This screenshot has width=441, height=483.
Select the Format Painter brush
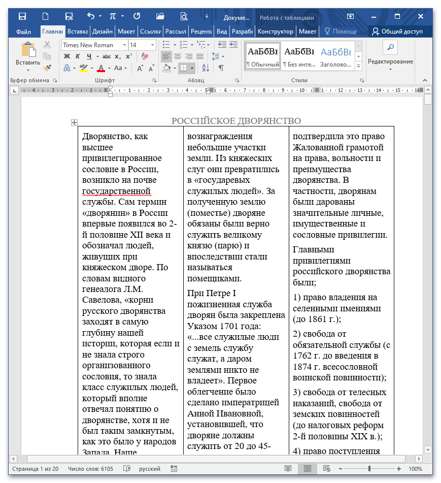47,68
